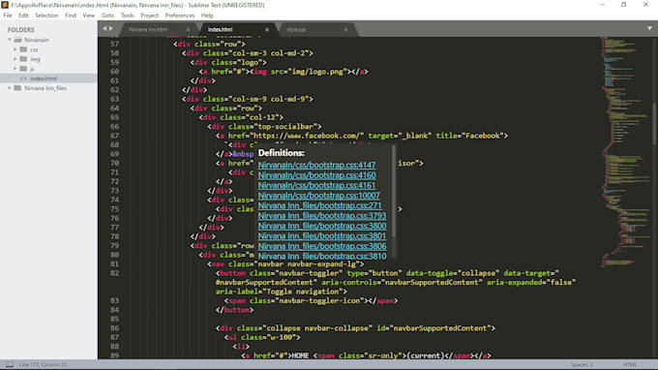Screen dimensions: 658x370
Task: Open definition NirvanaIn/css/bootstrap.css:10007
Action: click(319, 196)
